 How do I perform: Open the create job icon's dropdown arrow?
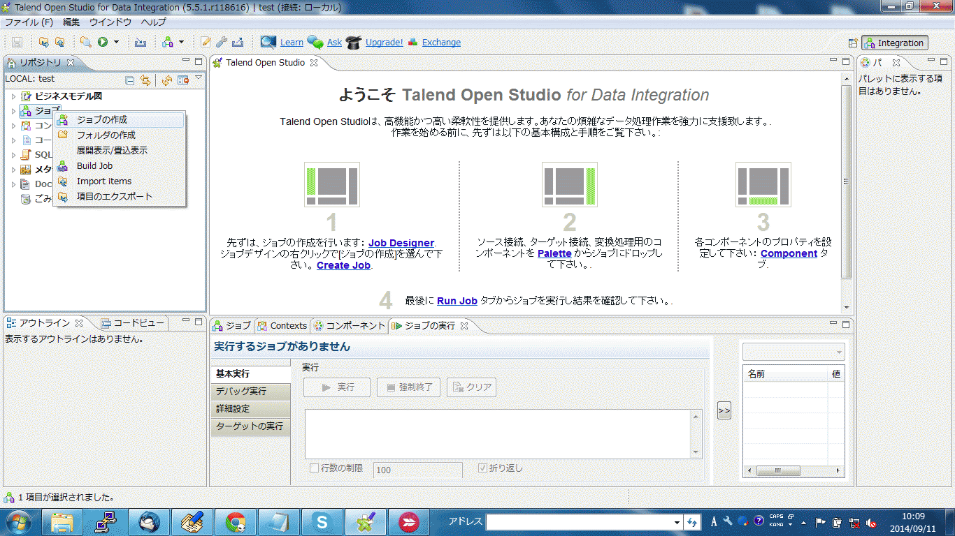coord(181,43)
